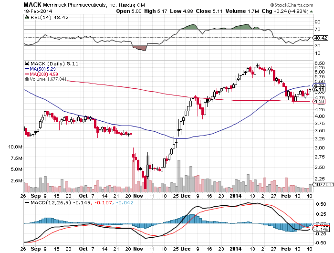Click the 48.42 RSI value tag on the right axis
The height and width of the screenshot is (253, 334).
pos(321,38)
